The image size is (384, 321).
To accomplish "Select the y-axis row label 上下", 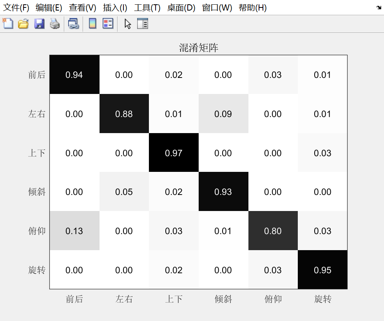I will (x=37, y=153).
